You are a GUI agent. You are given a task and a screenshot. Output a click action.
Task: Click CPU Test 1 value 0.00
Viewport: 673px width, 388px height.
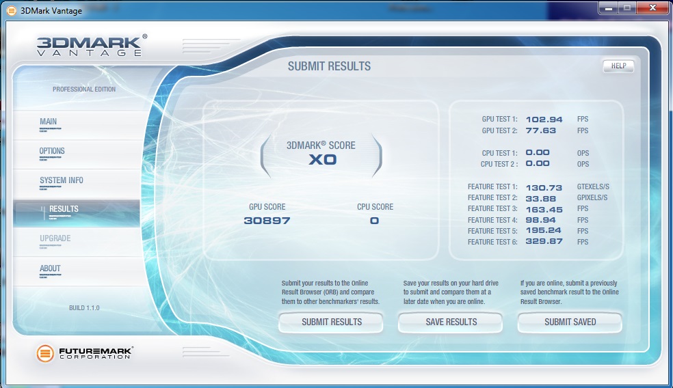pyautogui.click(x=538, y=152)
